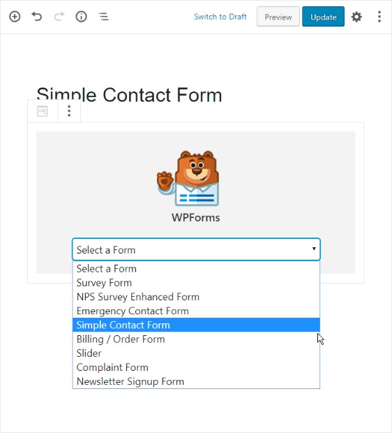Undo the last change
This screenshot has height=433, width=392.
37,17
